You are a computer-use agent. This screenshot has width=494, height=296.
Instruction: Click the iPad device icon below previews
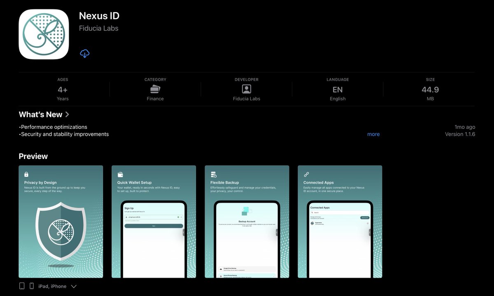[22, 286]
